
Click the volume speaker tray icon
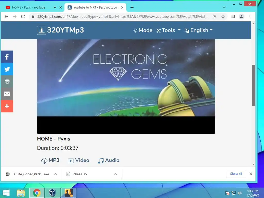240,193
